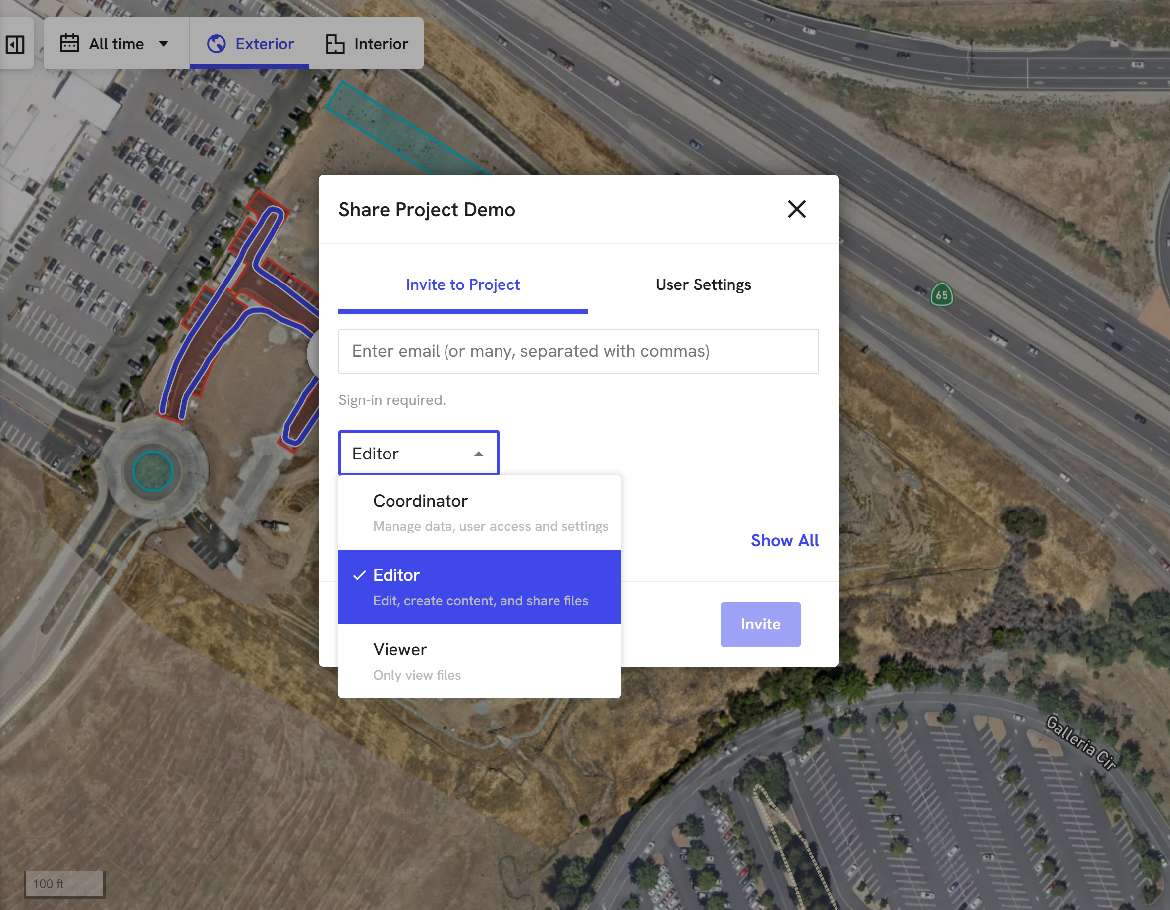This screenshot has height=910, width=1170.
Task: Click the Interior floor plan icon
Action: pyautogui.click(x=335, y=44)
